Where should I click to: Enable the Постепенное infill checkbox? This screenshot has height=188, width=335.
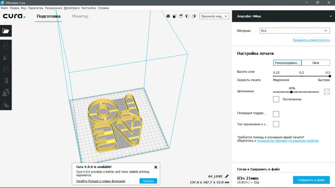pos(276,99)
